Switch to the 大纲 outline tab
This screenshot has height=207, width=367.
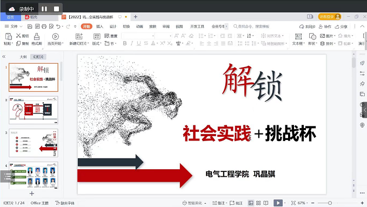coord(23,57)
